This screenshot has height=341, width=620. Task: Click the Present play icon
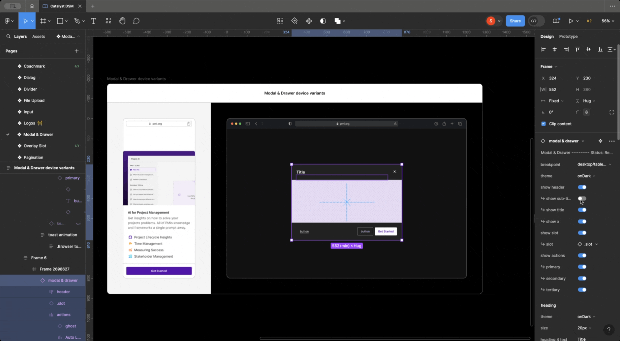coord(572,21)
